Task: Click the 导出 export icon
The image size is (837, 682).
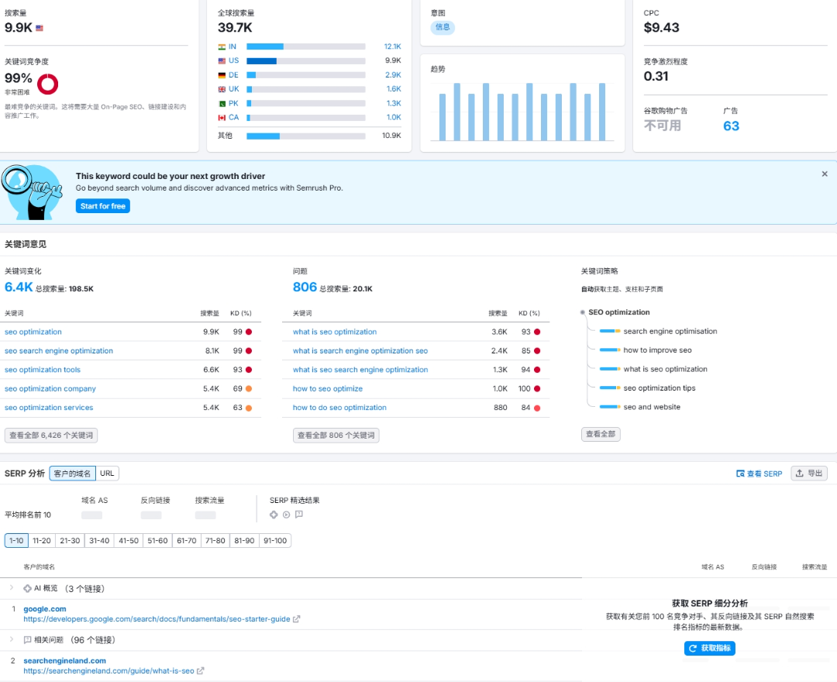Action: point(799,474)
